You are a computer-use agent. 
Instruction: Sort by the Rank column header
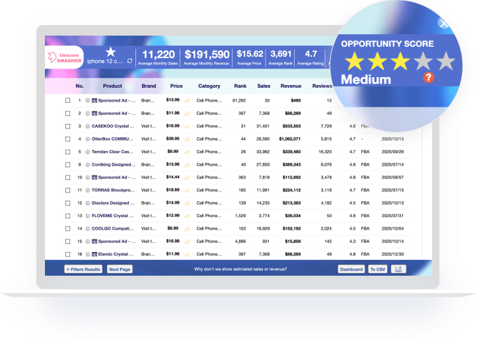240,86
